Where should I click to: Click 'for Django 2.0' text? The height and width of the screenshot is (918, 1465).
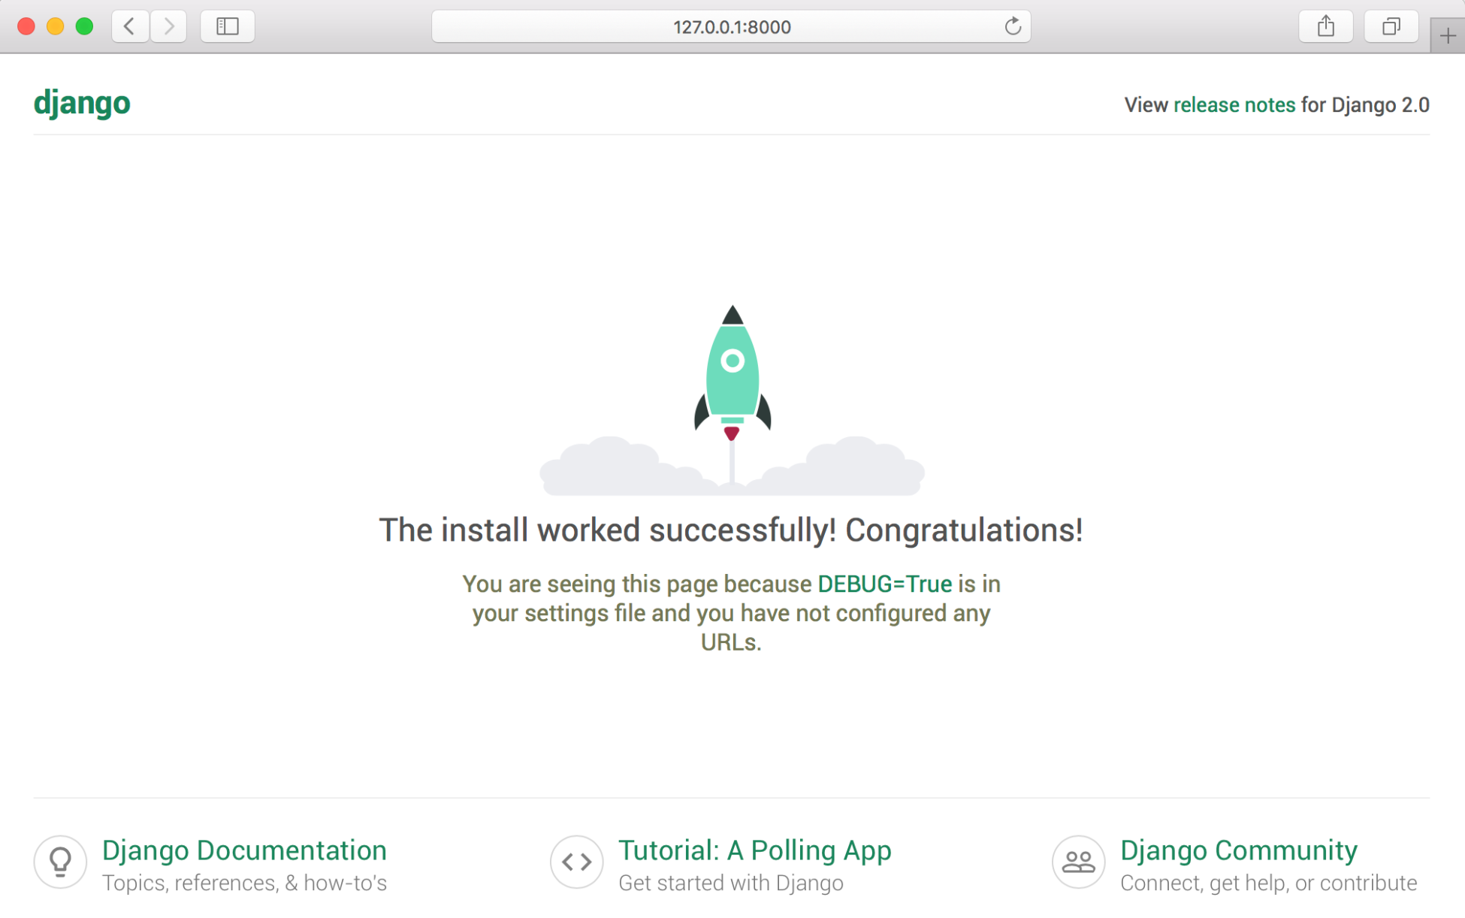pyautogui.click(x=1365, y=104)
